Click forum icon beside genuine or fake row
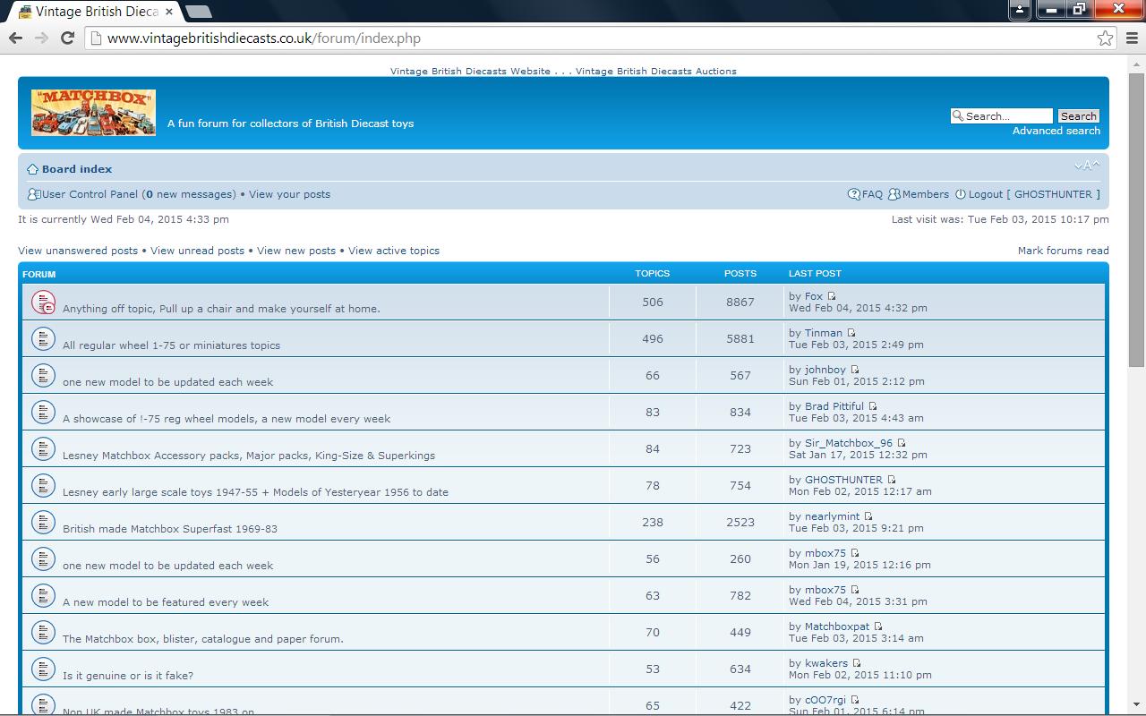Viewport: 1146px width, 716px height. (43, 669)
